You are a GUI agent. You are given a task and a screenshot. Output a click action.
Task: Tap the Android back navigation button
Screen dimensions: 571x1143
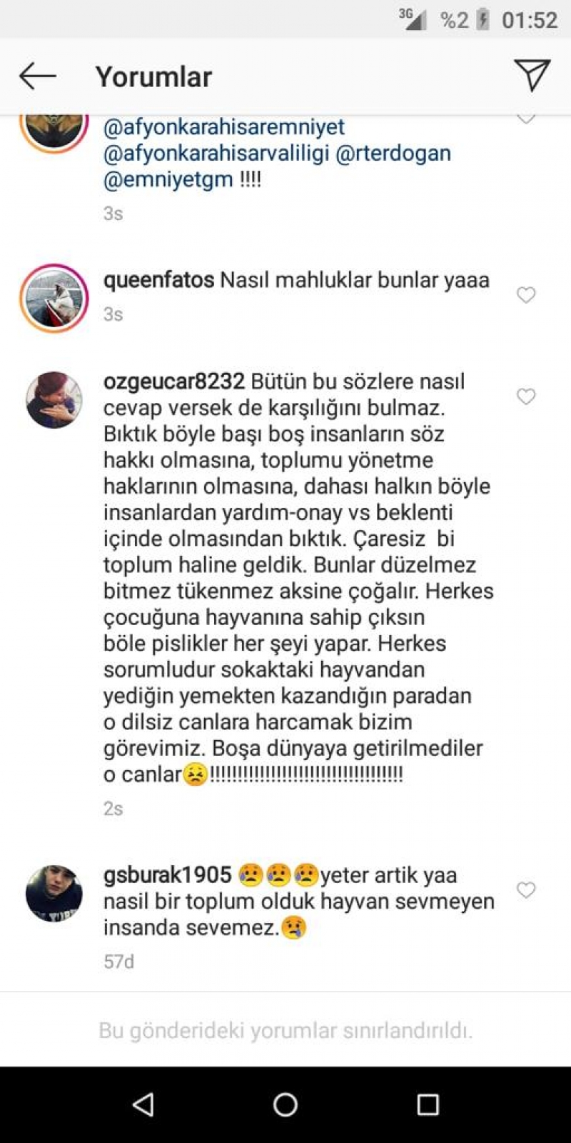[x=143, y=1104]
